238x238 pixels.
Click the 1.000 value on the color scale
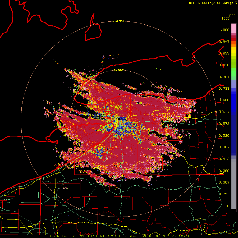tap(224, 30)
